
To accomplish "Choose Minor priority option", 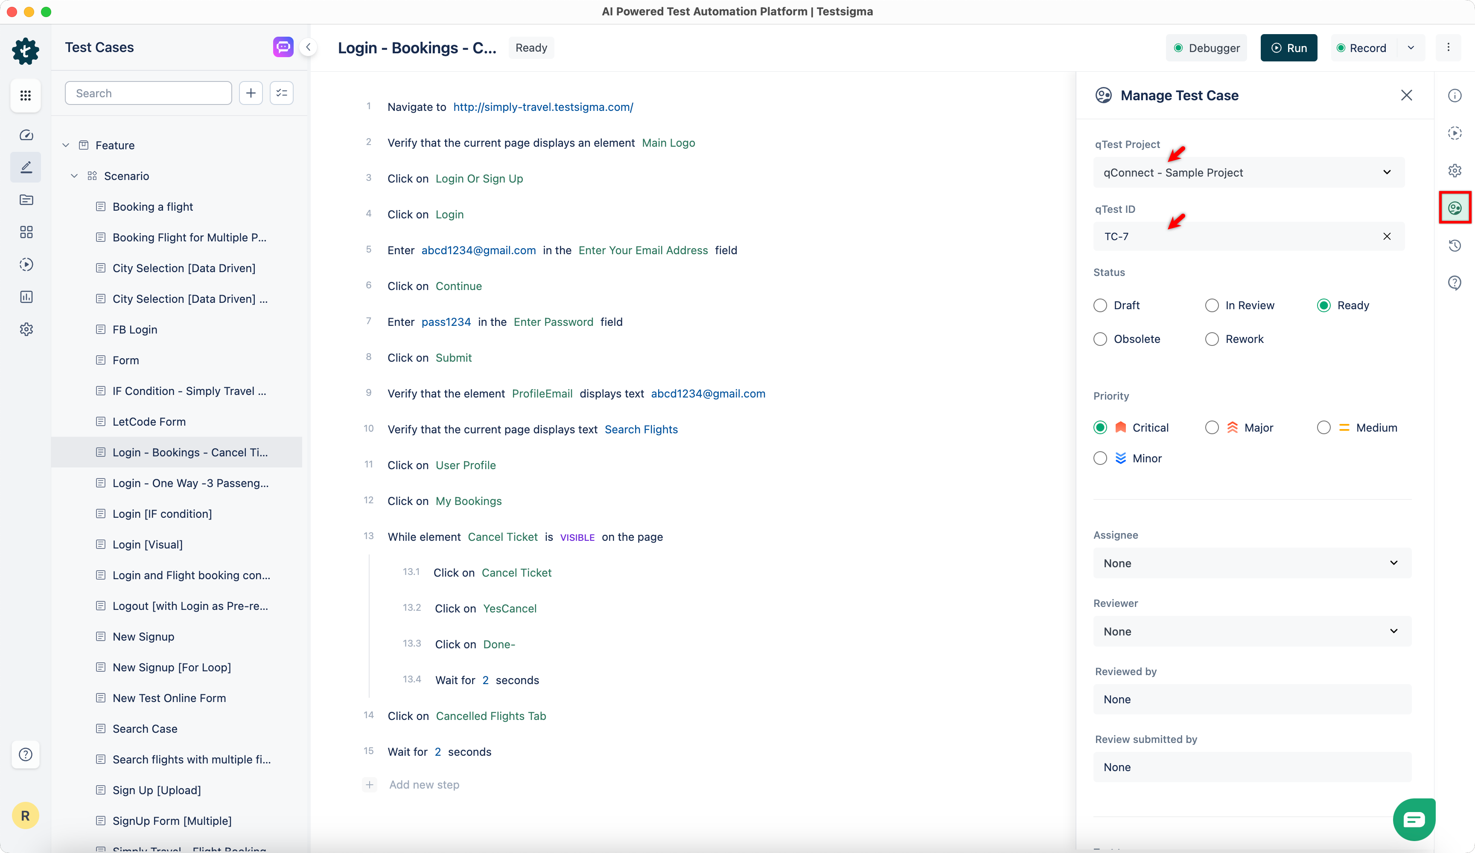I will (x=1100, y=458).
